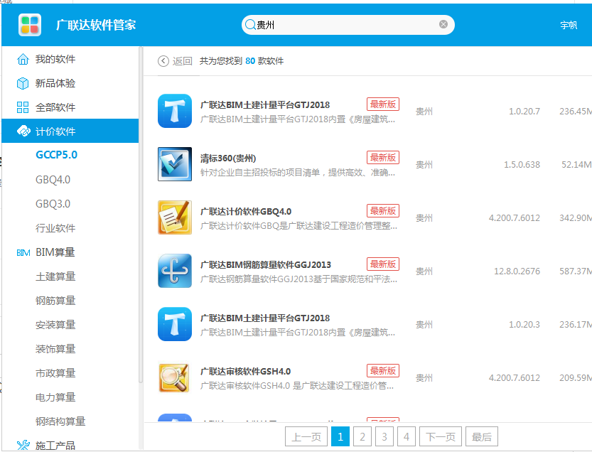Click the back arrow circle icon
The image size is (592, 452).
tap(163, 61)
